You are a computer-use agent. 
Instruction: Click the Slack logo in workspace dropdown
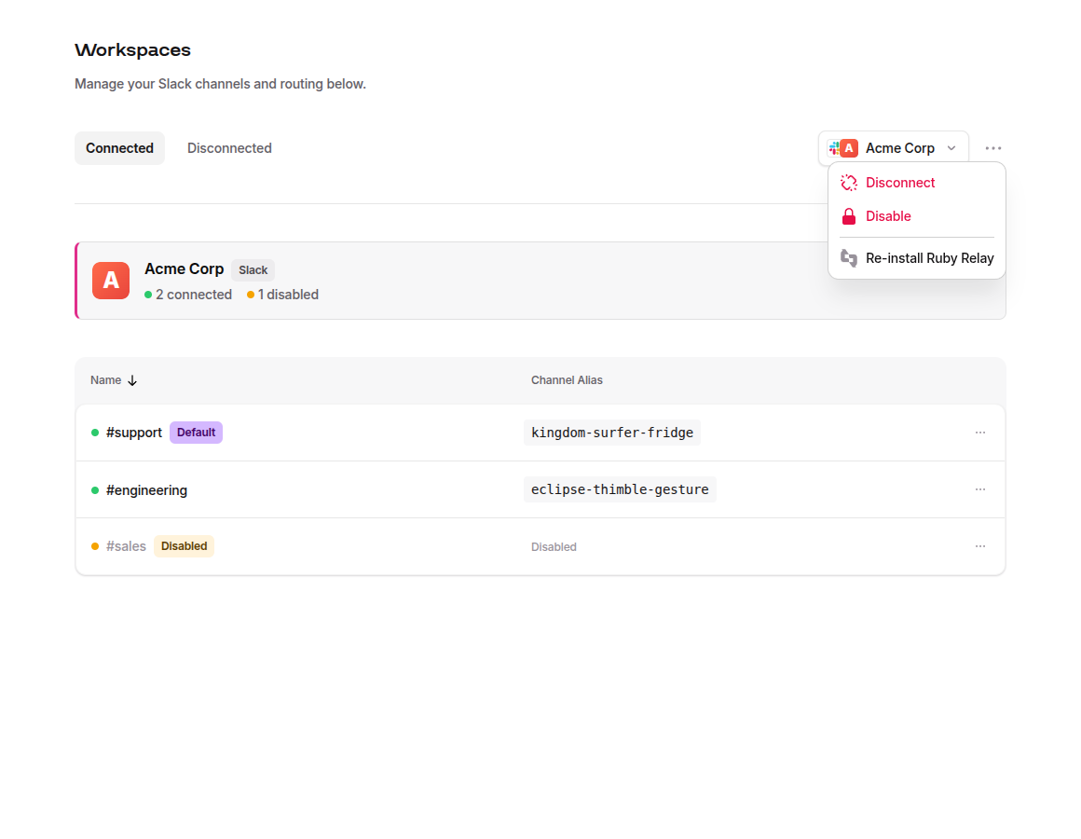[834, 148]
